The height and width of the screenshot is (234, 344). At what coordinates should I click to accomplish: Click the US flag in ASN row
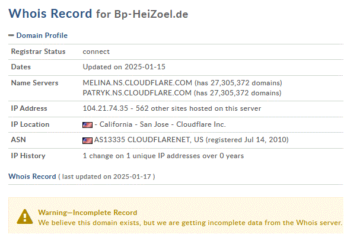pos(87,140)
